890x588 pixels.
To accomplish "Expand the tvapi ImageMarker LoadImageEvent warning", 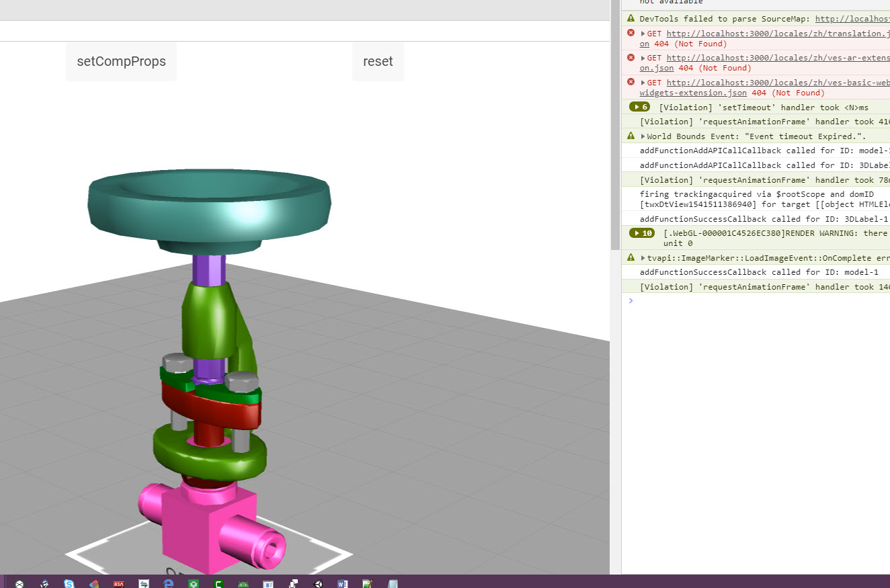I will [x=642, y=257].
